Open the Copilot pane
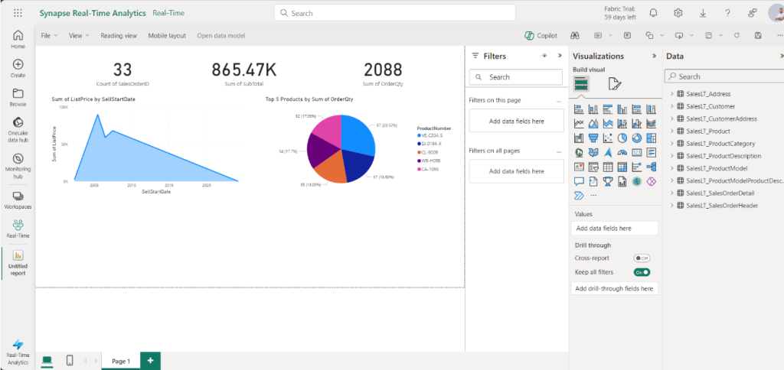The height and width of the screenshot is (370, 784). 541,35
